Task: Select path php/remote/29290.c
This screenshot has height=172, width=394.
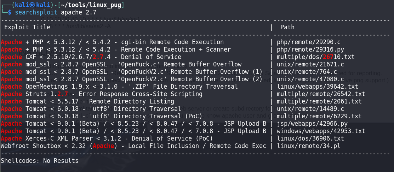Action: click(309, 42)
